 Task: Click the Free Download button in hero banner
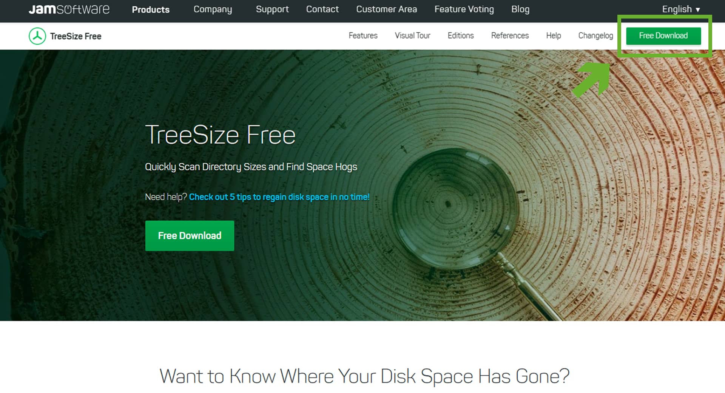[190, 236]
